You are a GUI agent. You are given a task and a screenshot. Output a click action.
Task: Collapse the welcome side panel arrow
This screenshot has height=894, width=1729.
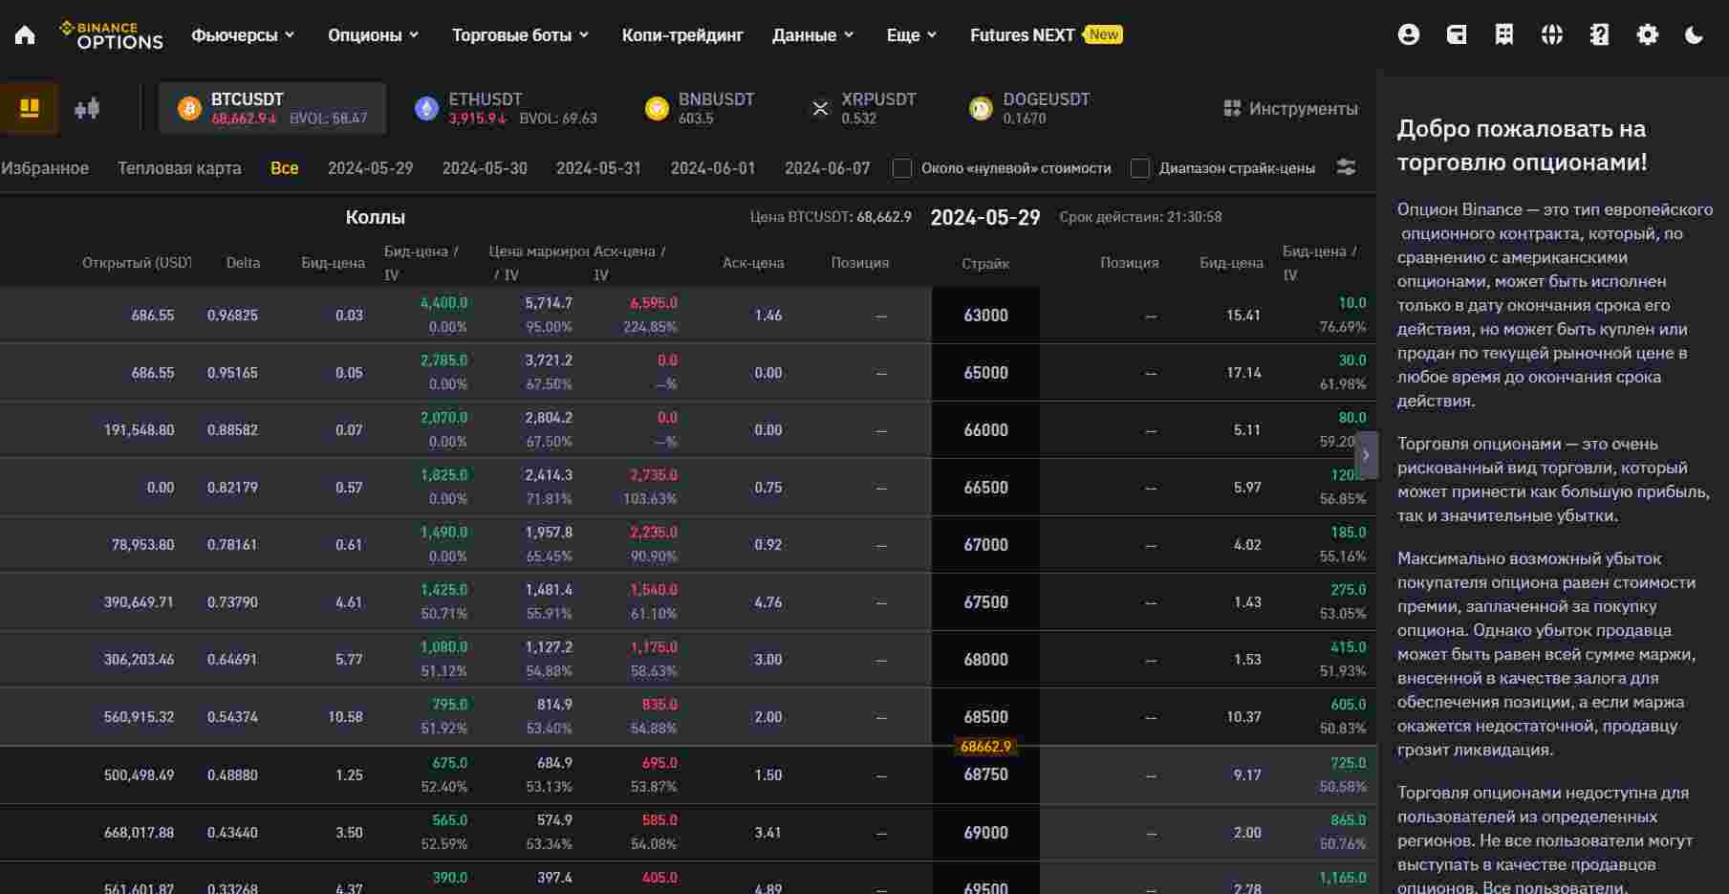(1367, 455)
